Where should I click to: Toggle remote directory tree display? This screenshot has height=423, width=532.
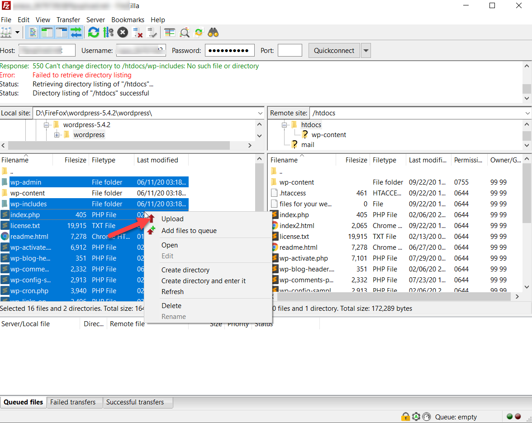coord(62,33)
